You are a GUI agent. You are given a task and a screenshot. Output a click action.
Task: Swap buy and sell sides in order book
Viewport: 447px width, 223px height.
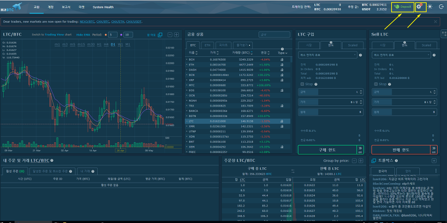point(293,171)
